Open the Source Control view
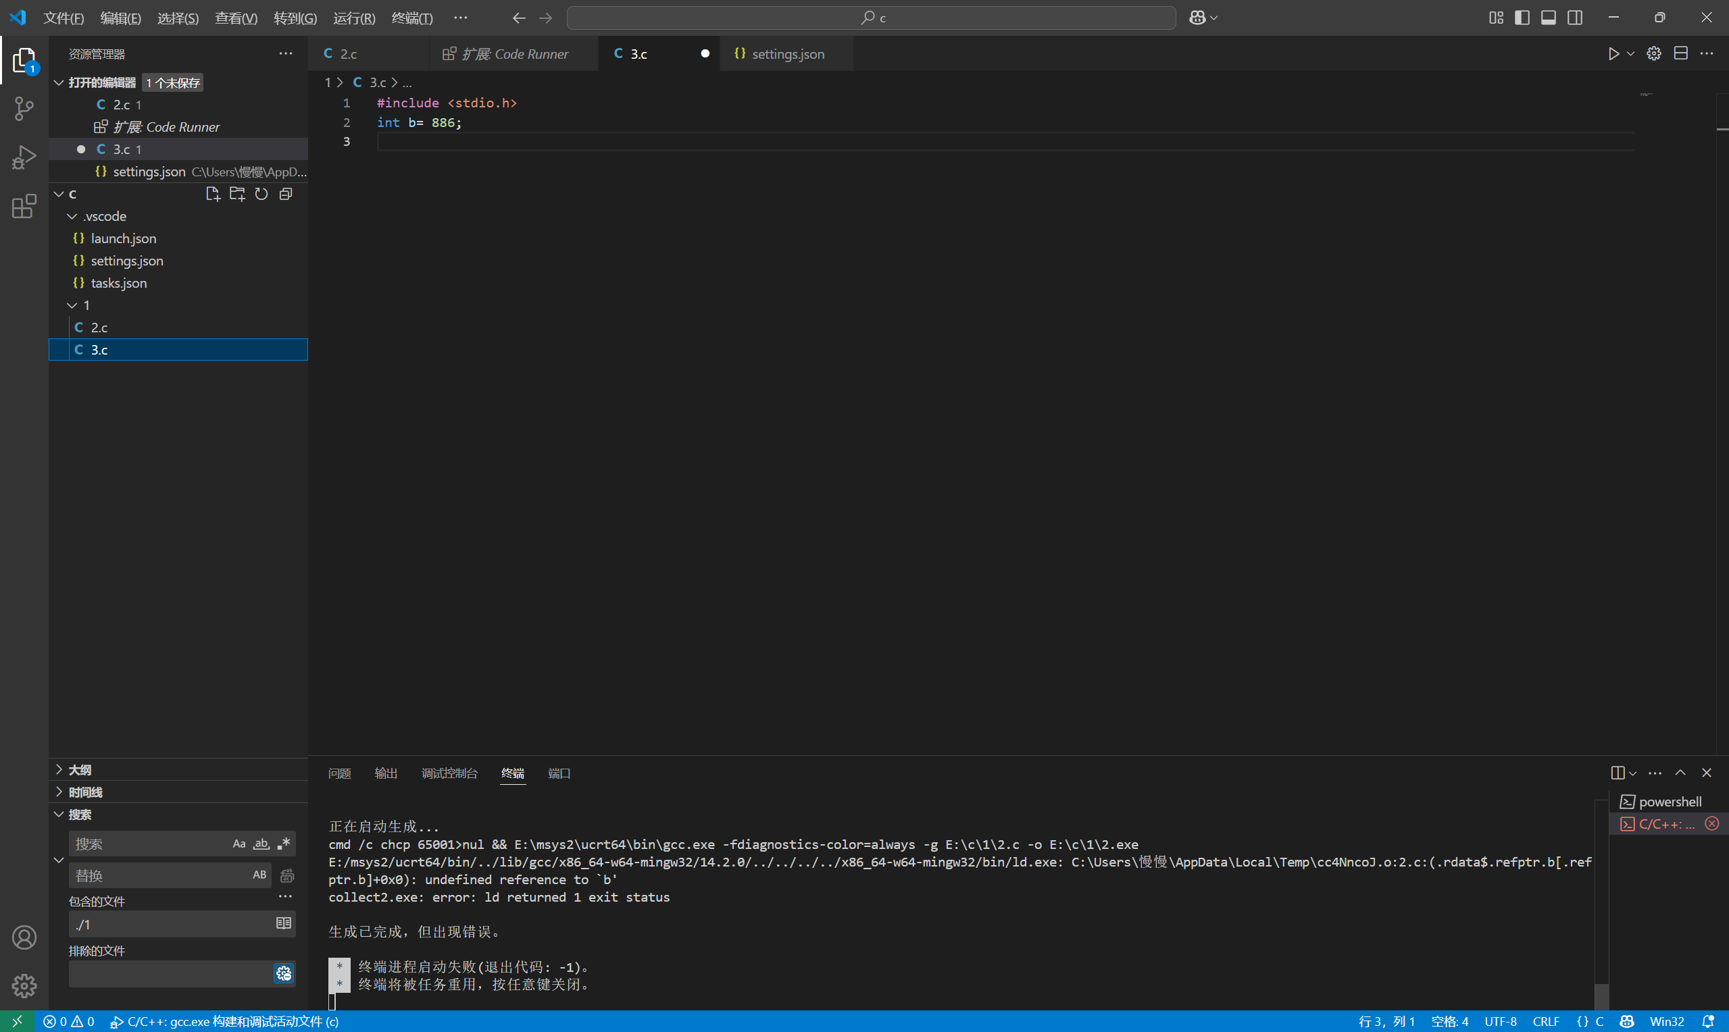1729x1032 pixels. click(24, 109)
